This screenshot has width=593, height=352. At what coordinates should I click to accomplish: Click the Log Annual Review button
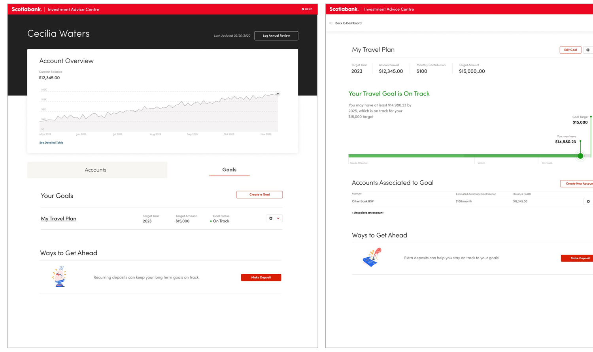click(x=276, y=36)
